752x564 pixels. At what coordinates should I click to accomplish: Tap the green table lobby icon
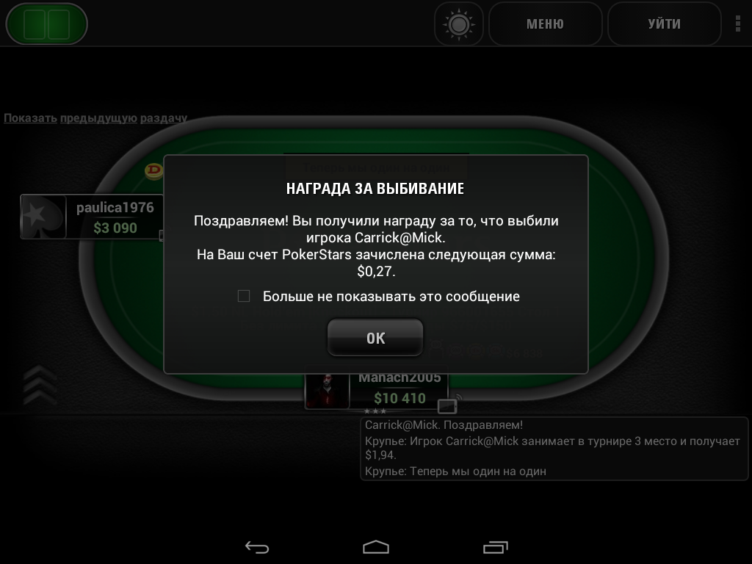tap(46, 24)
